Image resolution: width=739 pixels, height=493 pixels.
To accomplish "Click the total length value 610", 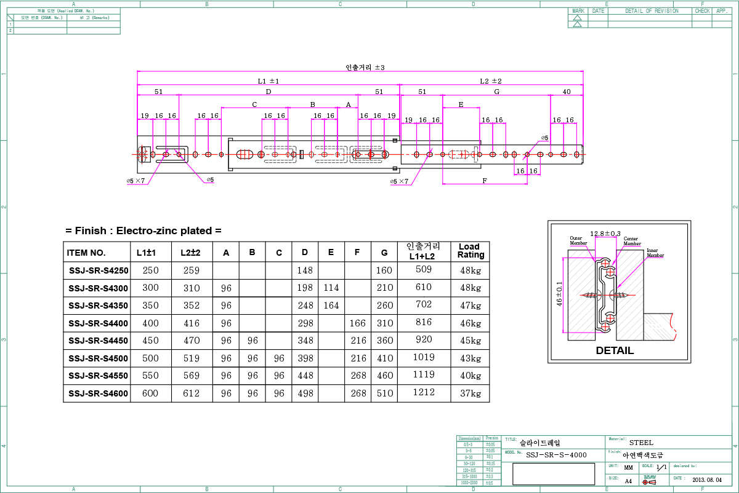I will tap(424, 287).
